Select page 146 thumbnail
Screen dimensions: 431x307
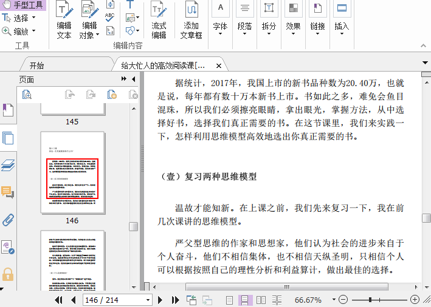pos(72,172)
